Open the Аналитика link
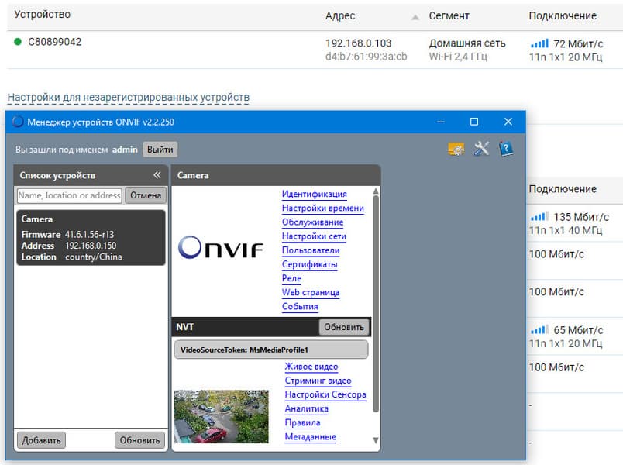The image size is (623, 465). coord(306,408)
